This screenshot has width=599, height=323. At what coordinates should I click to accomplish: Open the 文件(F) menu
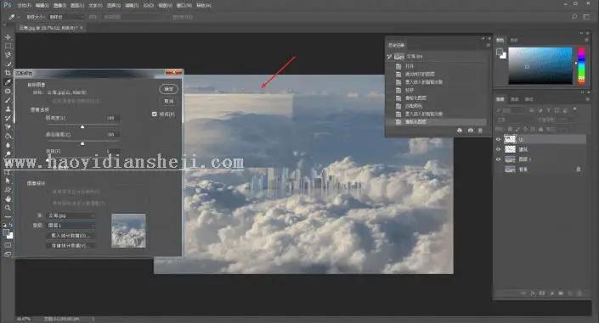(x=24, y=5)
